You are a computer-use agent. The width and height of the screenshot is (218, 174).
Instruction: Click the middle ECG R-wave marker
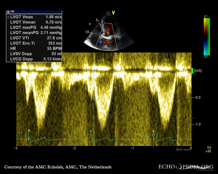click(91, 131)
